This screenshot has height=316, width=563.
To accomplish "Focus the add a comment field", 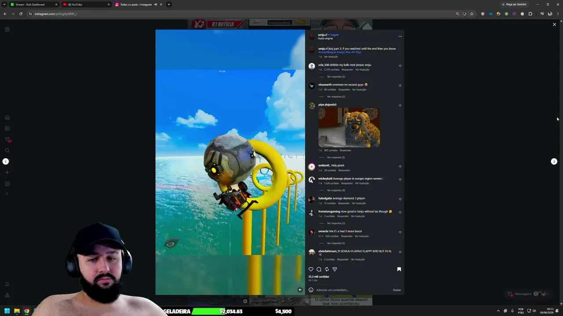I will [x=353, y=290].
